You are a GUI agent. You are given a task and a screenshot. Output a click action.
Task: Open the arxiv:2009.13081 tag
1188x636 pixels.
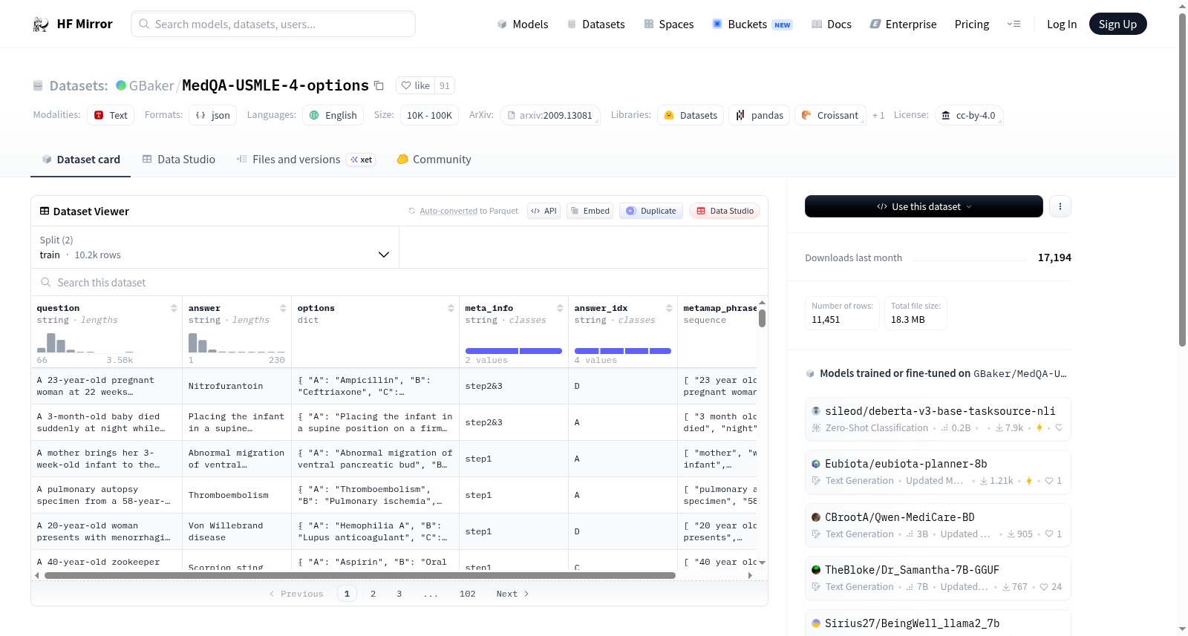point(550,115)
